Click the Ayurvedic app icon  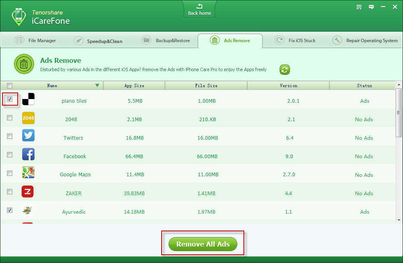click(x=28, y=210)
